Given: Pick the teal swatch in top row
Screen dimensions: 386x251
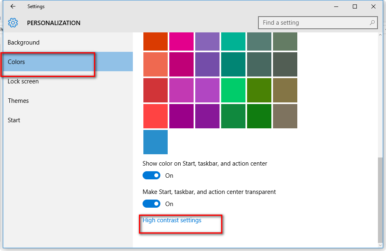Looking at the screenshot, I should (x=233, y=41).
